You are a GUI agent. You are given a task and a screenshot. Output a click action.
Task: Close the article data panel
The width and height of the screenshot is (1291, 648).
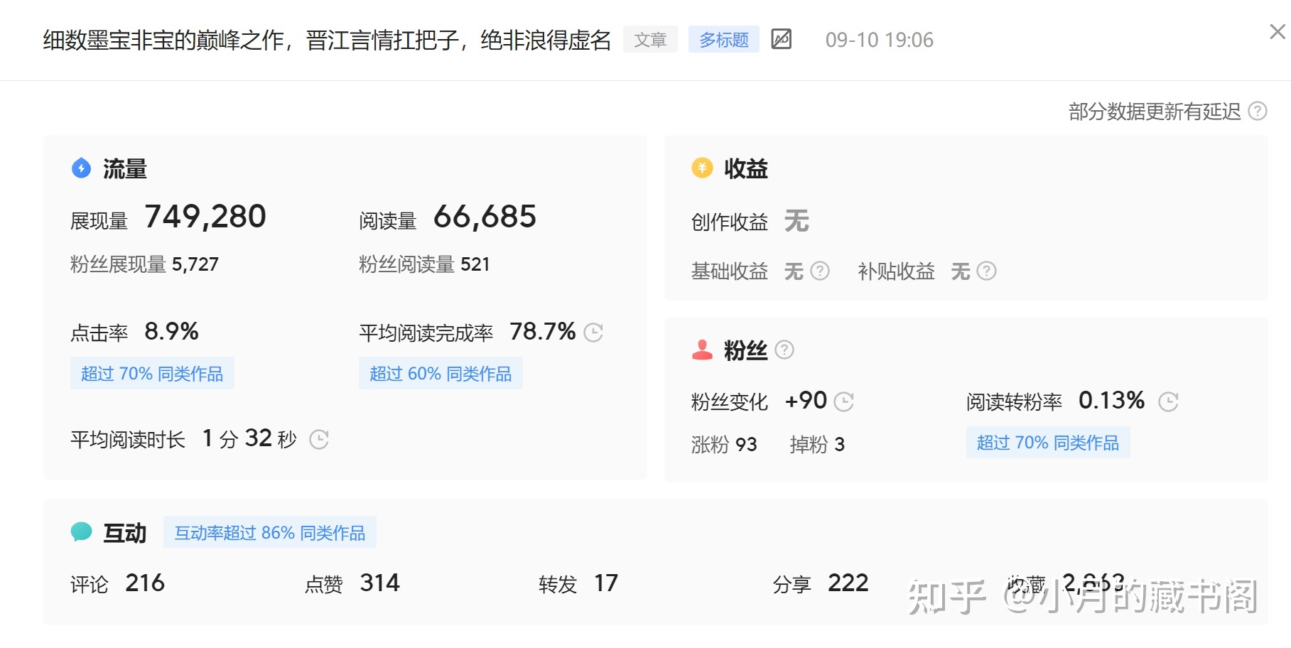point(1278,32)
